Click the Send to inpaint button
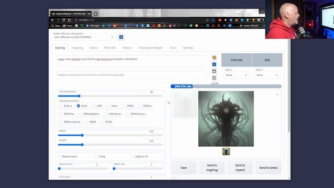 click(x=240, y=168)
